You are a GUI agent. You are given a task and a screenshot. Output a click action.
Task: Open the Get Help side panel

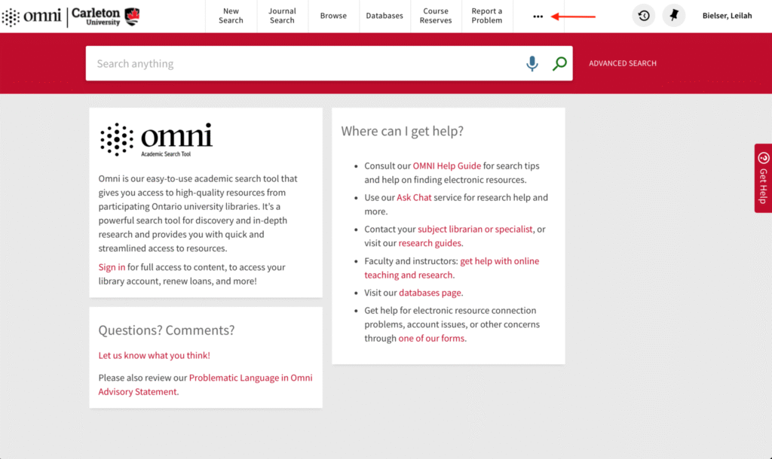pos(764,178)
